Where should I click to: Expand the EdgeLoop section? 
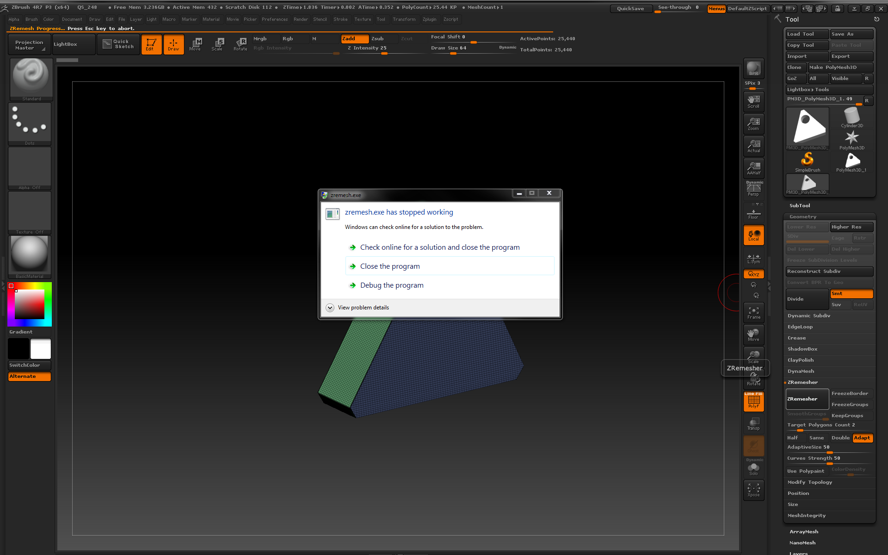point(800,327)
